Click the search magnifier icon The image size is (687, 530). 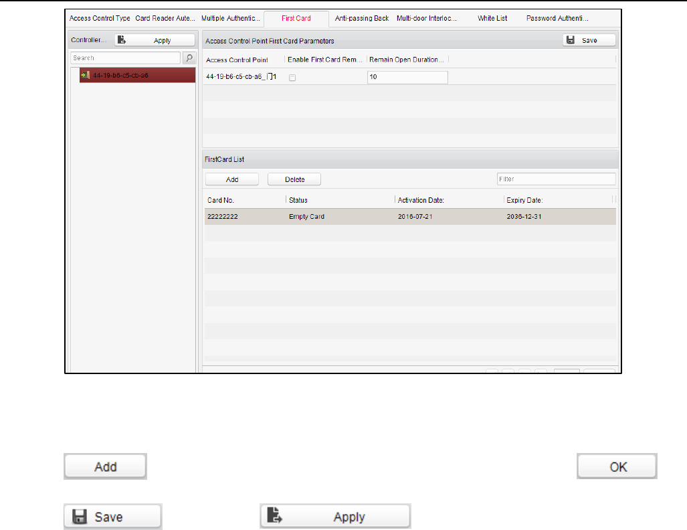pos(189,58)
